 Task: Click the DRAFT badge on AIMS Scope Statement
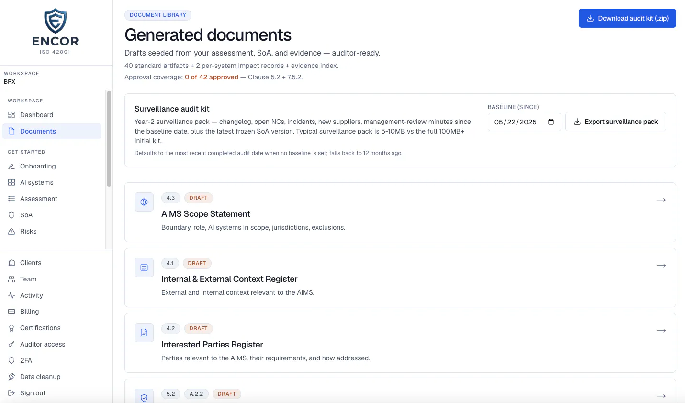pos(198,198)
